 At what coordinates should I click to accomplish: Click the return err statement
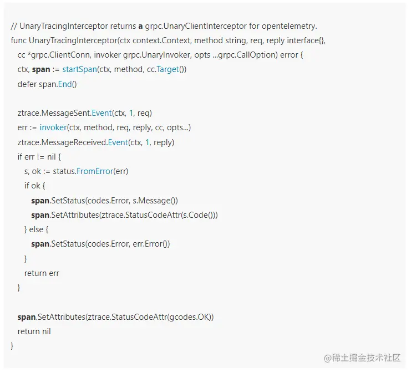pyautogui.click(x=42, y=273)
